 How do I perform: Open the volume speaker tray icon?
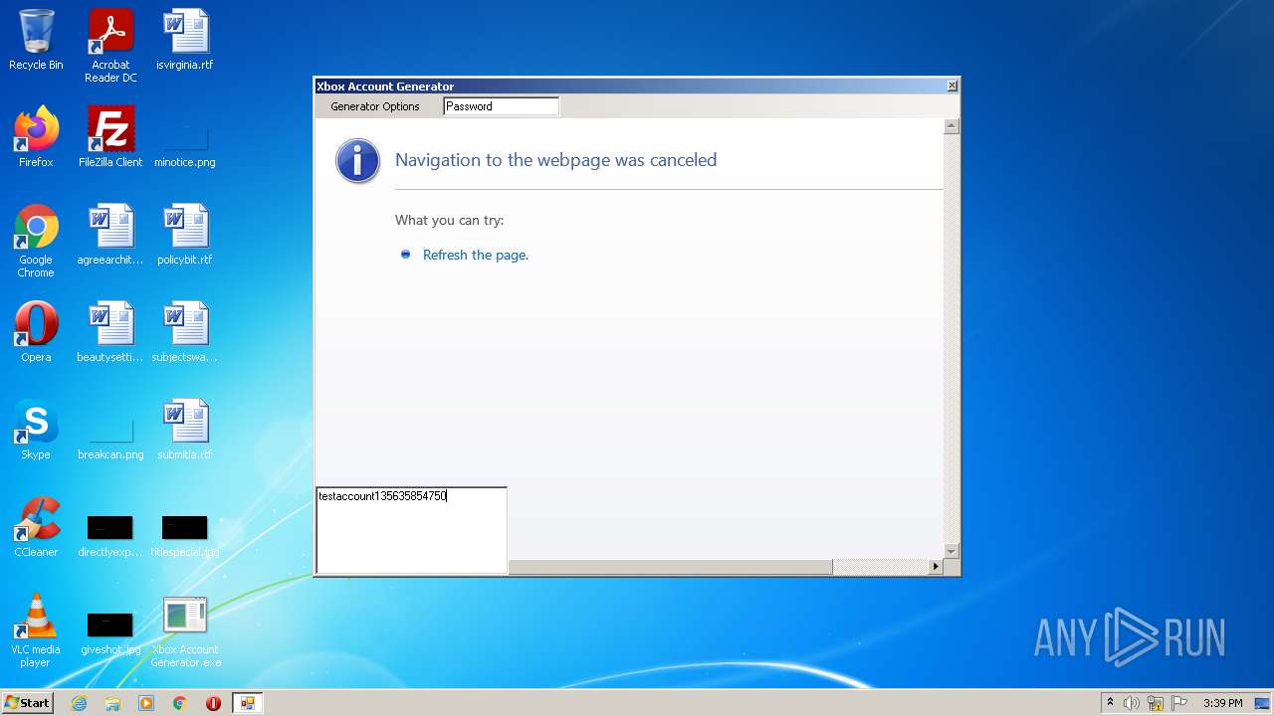coord(1132,703)
